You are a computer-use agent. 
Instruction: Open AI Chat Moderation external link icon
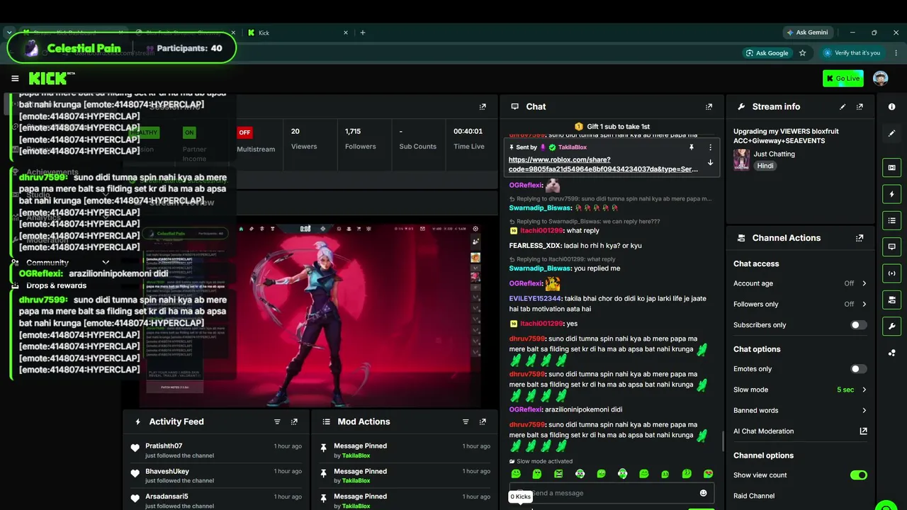tap(863, 431)
